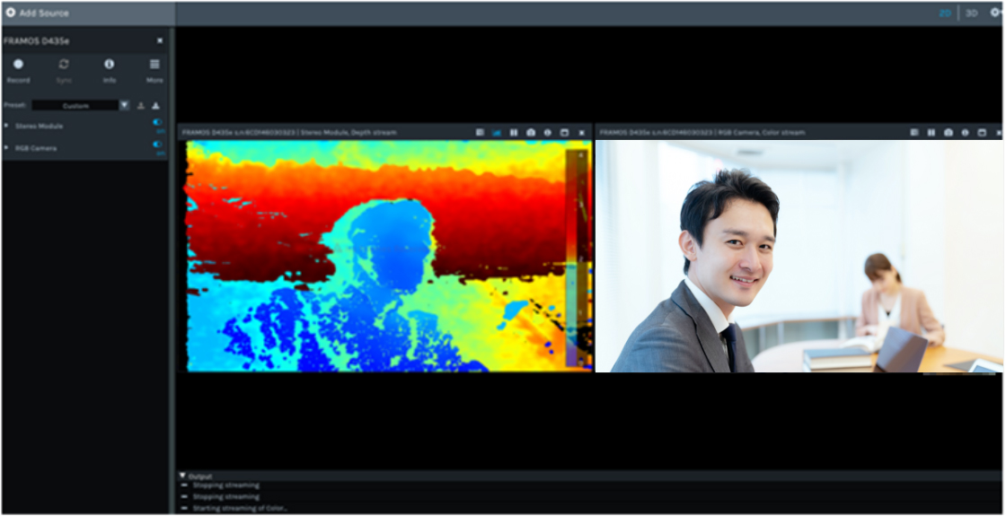
Task: Pause the RGB color stream
Action: pos(931,133)
